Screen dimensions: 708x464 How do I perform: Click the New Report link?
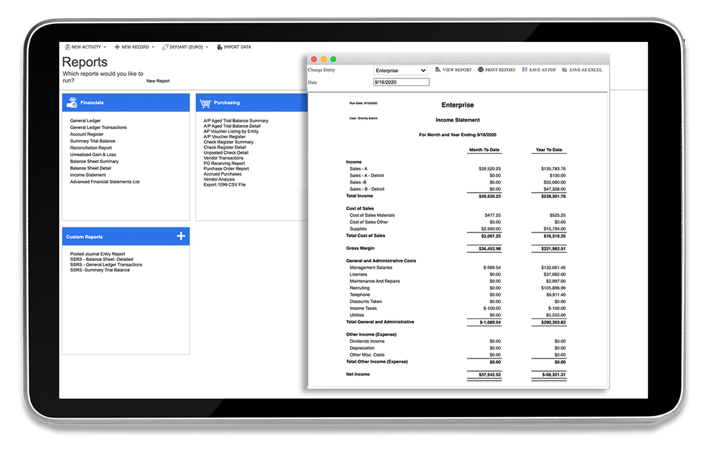[158, 81]
